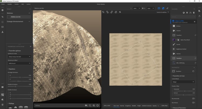Viewport: 202px width, 109px height.
Task: Click the camera icon under the 3D viewport
Action: 86,106
